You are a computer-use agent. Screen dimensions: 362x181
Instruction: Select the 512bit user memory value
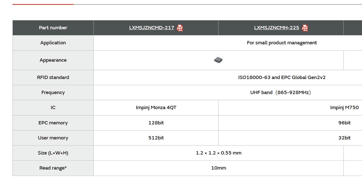(x=156, y=138)
